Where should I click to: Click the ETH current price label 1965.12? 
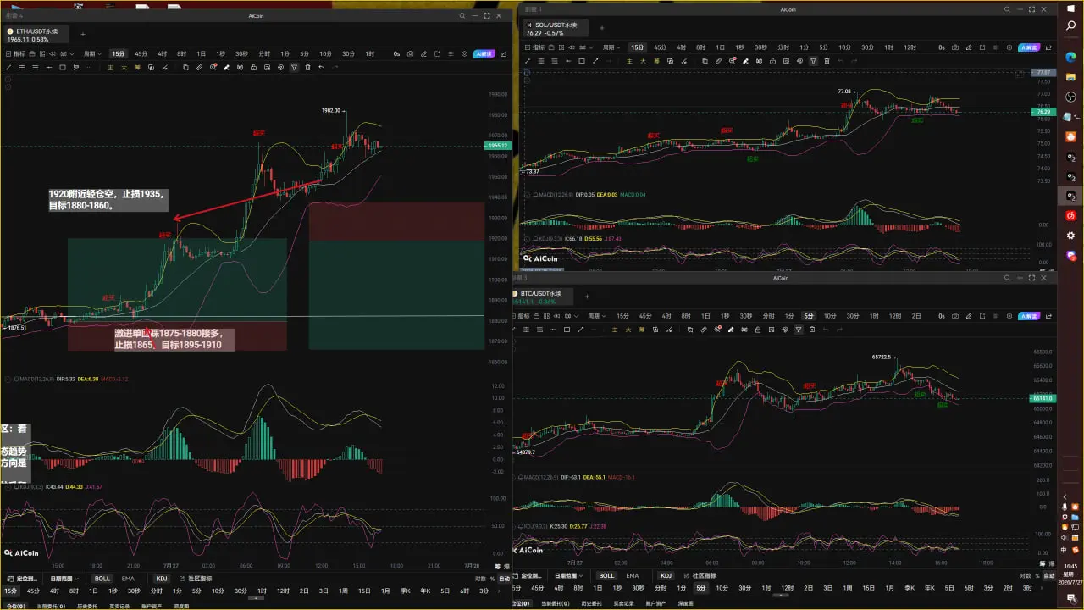pos(497,146)
